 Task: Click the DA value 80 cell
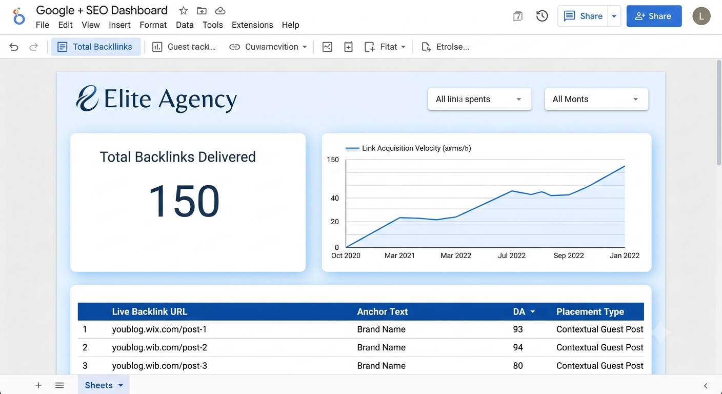coord(518,366)
